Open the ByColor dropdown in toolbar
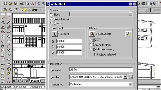The width and height of the screenshot is (161, 90). tap(156, 10)
